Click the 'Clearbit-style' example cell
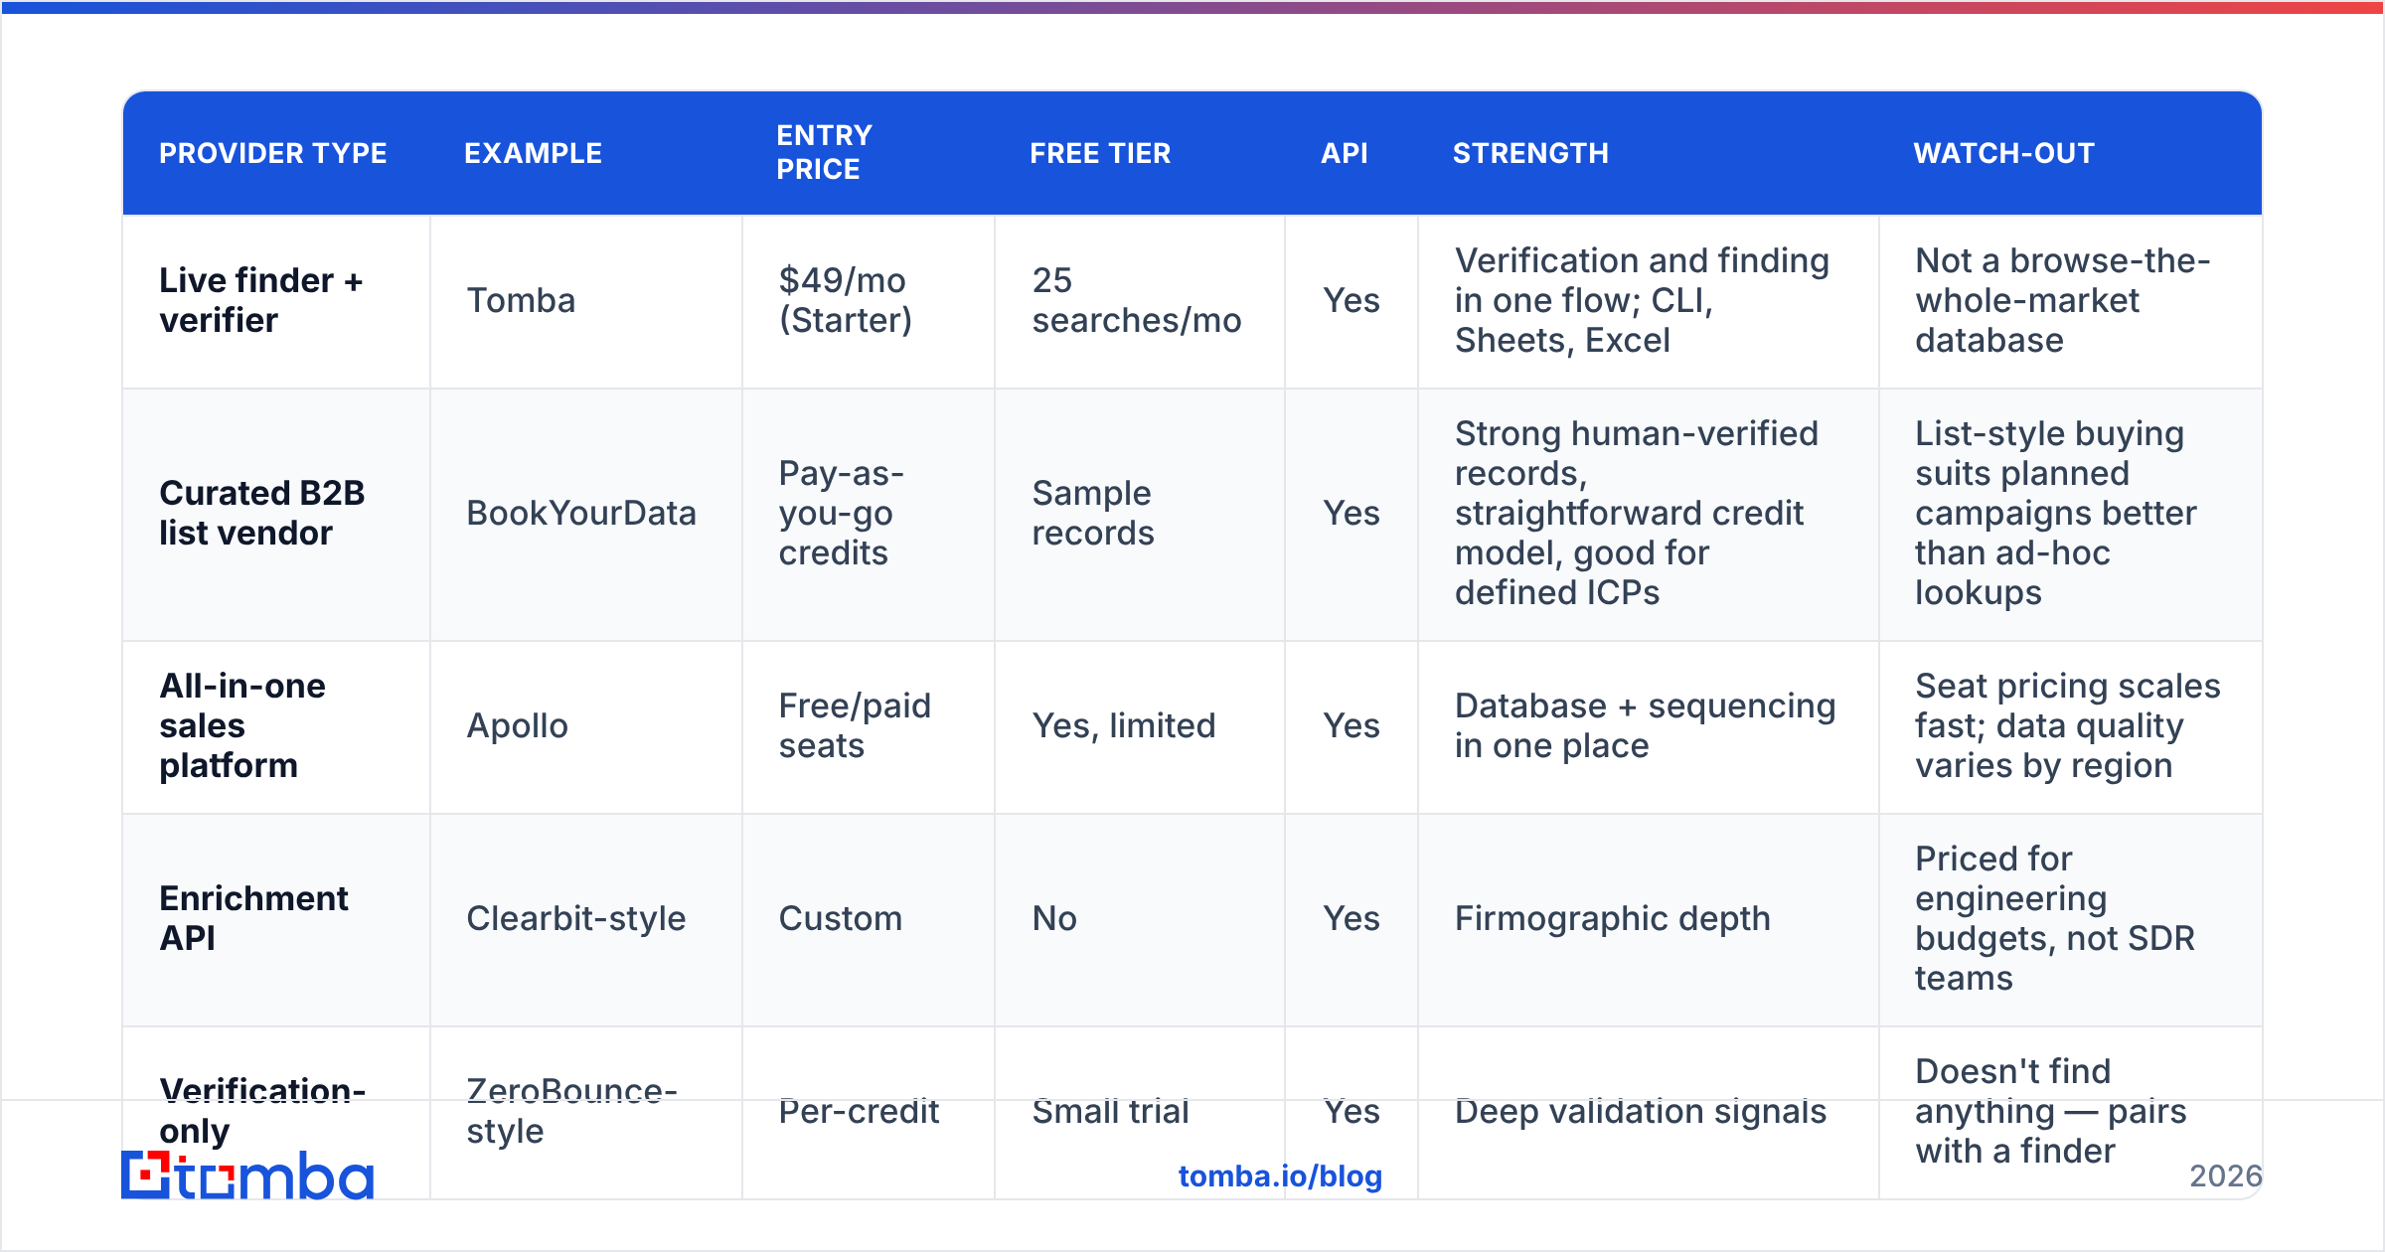The image size is (2385, 1252). coord(586,919)
